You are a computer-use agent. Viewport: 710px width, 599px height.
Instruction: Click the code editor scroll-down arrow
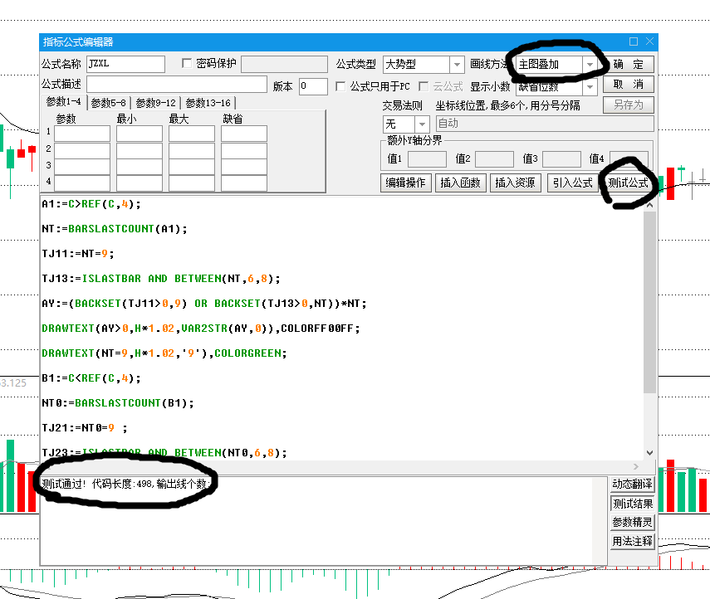pos(649,453)
